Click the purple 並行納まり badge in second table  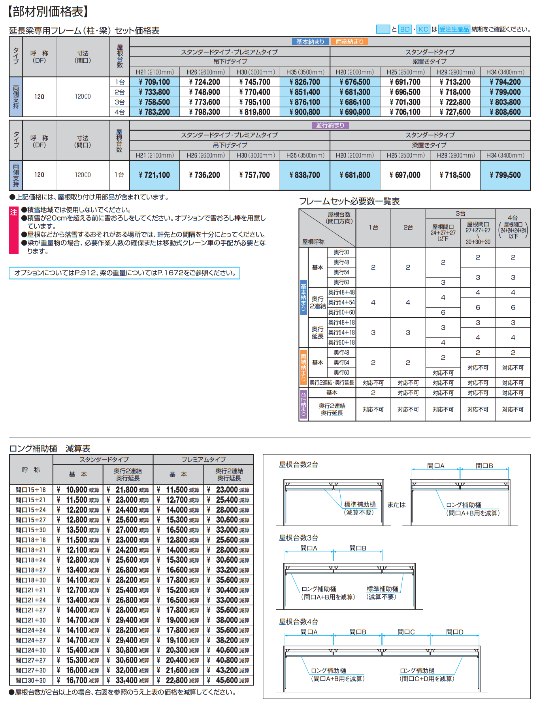(x=330, y=125)
